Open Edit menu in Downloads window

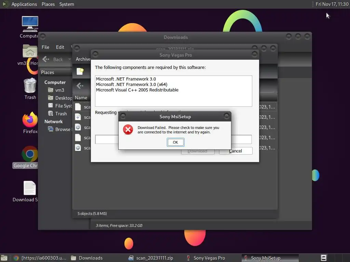point(60,47)
